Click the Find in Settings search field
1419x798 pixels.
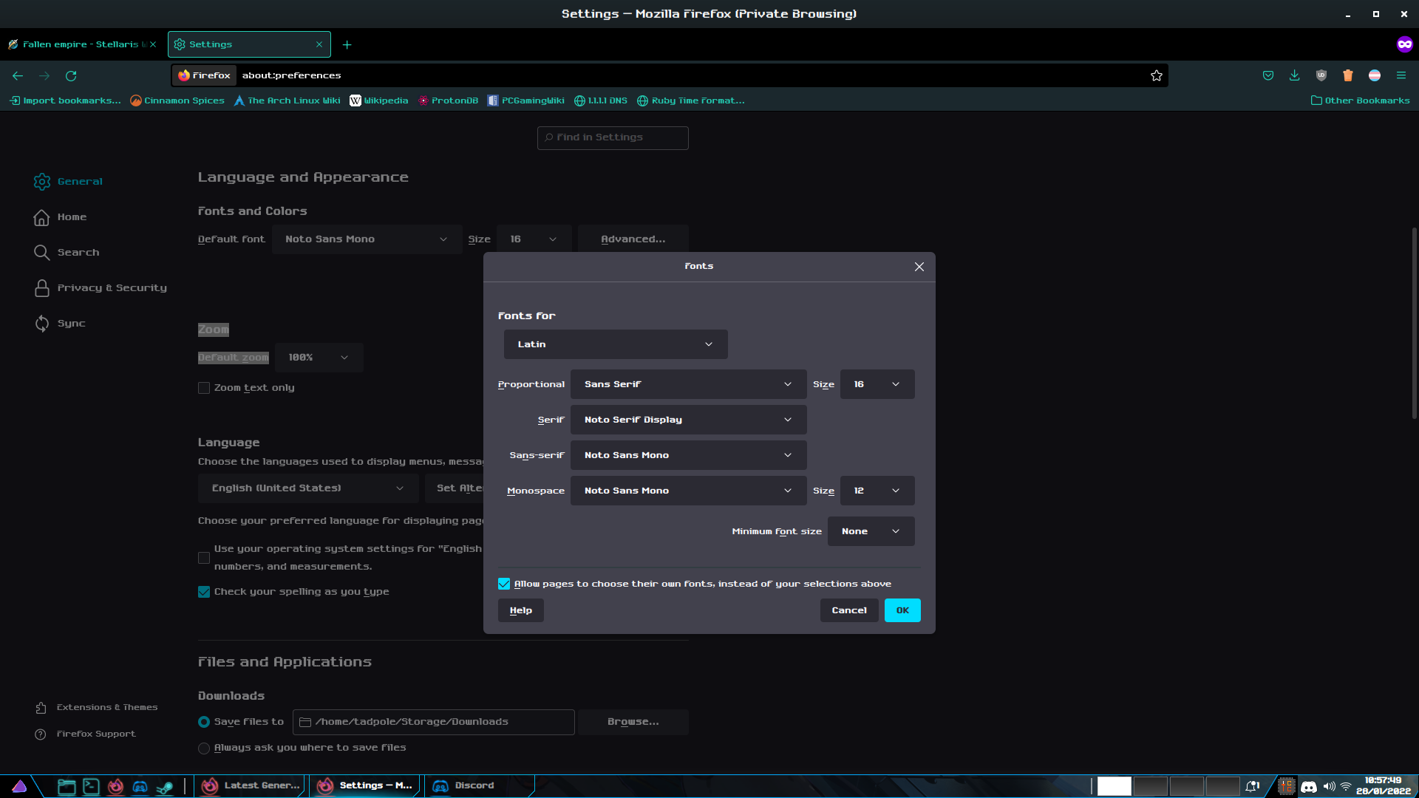[x=613, y=138]
